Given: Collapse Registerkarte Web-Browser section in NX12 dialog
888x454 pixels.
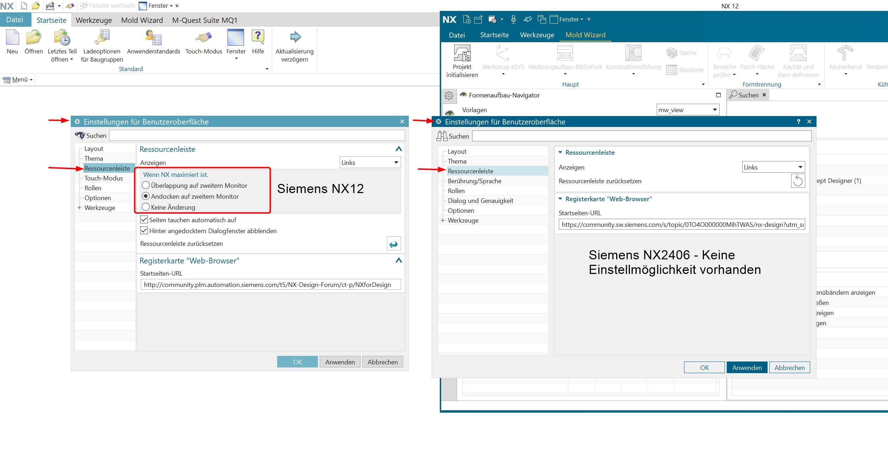Looking at the screenshot, I should pyautogui.click(x=399, y=260).
